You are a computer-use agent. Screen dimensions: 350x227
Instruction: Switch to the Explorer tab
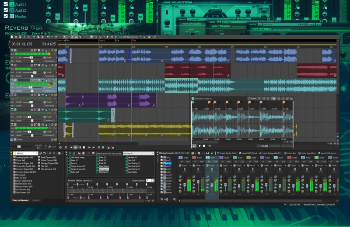(36, 200)
